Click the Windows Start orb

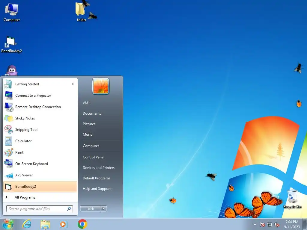8,224
